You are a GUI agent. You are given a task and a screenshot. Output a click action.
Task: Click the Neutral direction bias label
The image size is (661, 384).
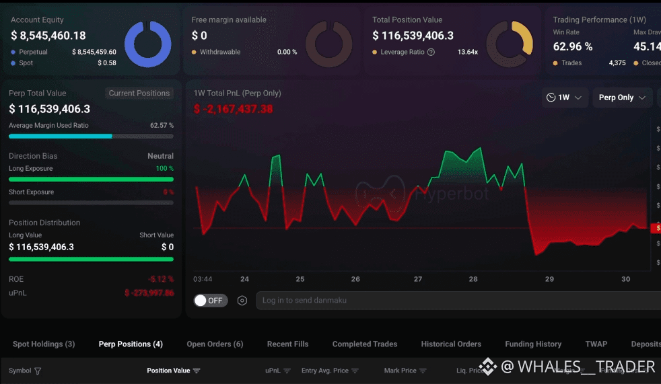pyautogui.click(x=160, y=156)
